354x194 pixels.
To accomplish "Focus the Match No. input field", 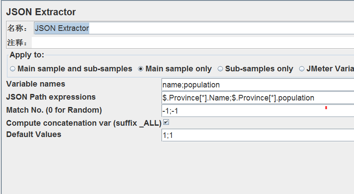I will coord(257,111).
